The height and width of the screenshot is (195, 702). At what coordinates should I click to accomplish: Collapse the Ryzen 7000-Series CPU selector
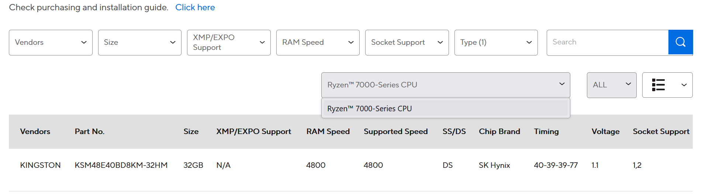tap(445, 85)
